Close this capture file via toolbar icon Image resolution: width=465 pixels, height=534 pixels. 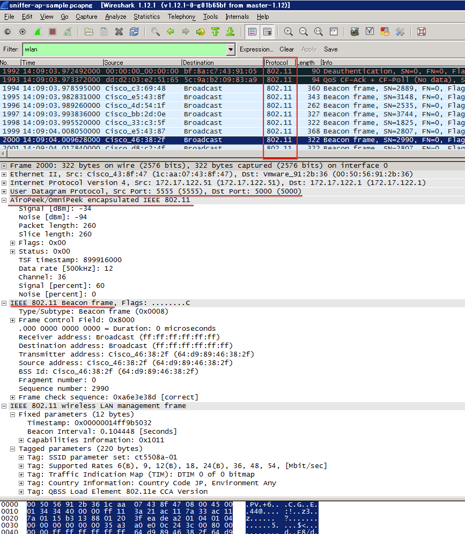click(x=119, y=32)
